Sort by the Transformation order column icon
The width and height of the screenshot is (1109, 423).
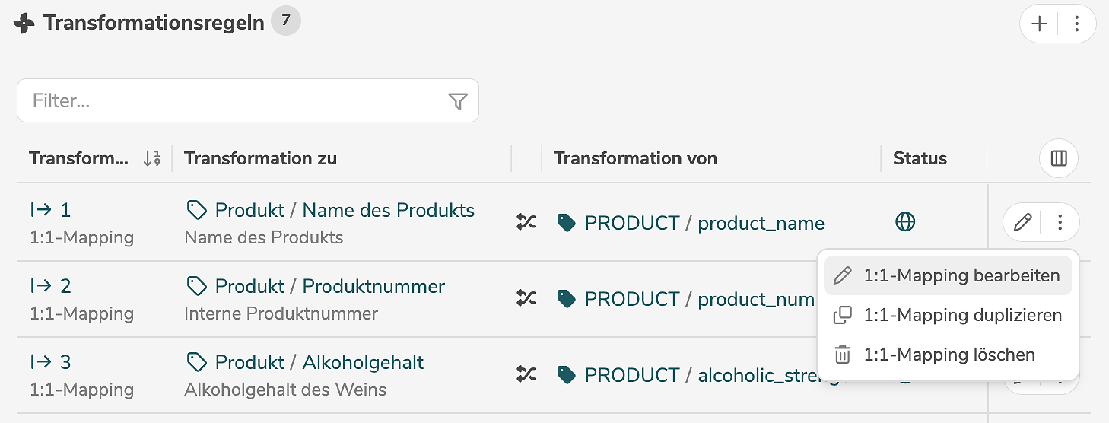[x=152, y=159]
